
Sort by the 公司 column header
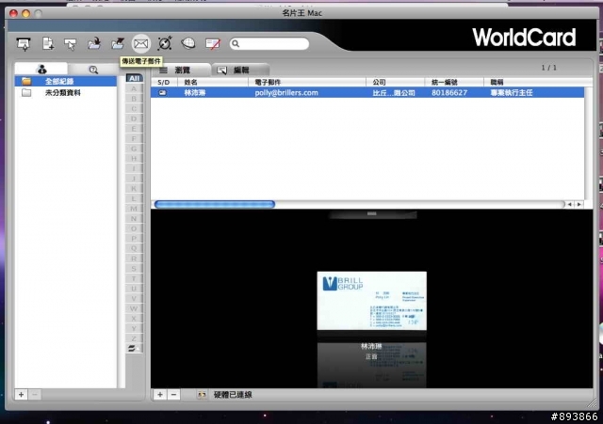coord(396,82)
